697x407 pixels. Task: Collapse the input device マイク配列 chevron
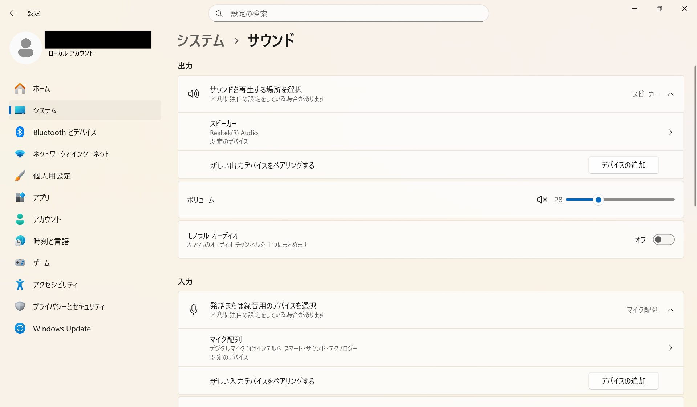670,310
